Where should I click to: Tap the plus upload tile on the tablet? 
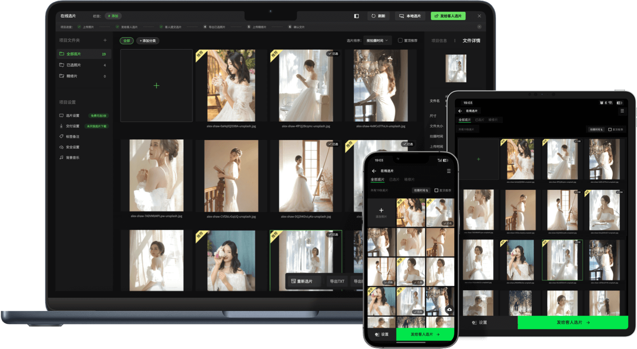(479, 159)
